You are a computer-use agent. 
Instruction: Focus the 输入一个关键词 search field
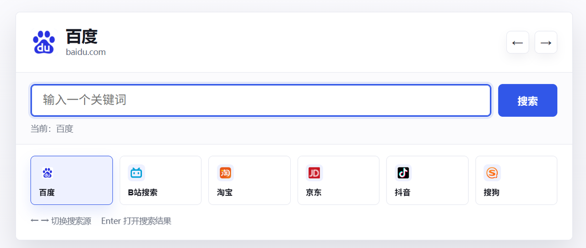(261, 100)
